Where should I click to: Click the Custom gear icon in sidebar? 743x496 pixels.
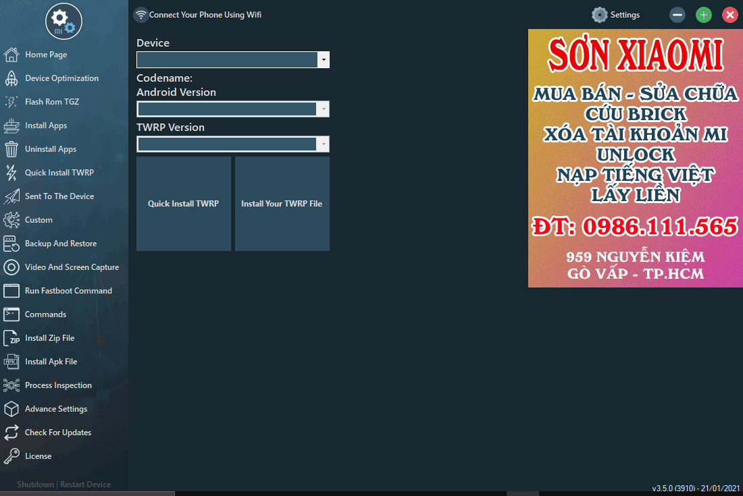(x=11, y=219)
